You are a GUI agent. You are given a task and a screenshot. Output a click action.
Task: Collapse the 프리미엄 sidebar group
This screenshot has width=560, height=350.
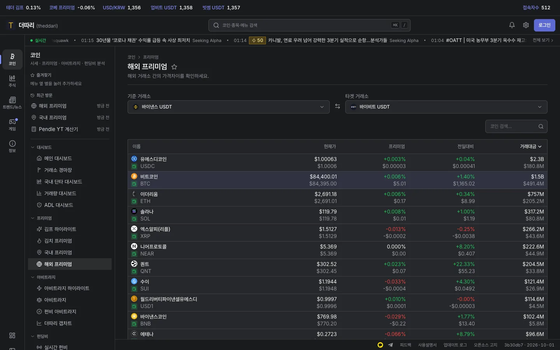pos(41,218)
